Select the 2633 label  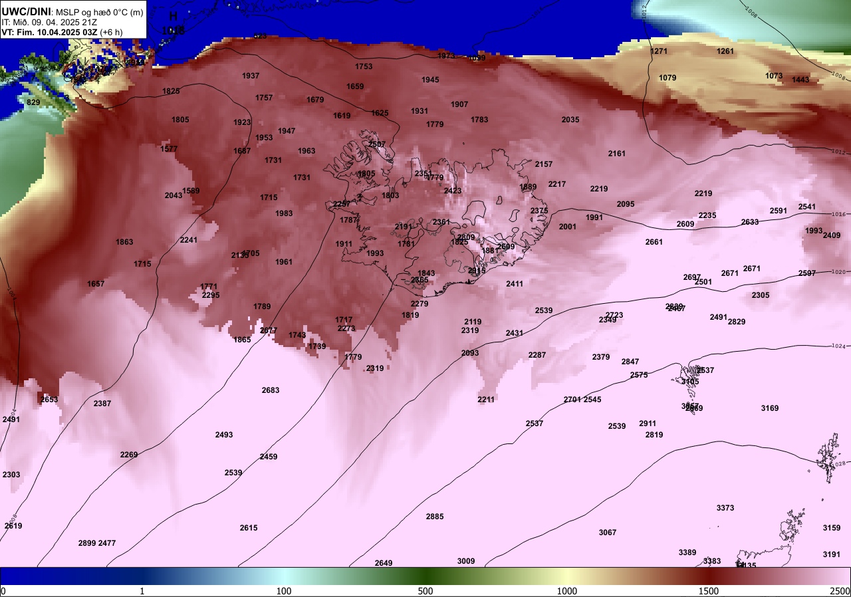point(750,222)
